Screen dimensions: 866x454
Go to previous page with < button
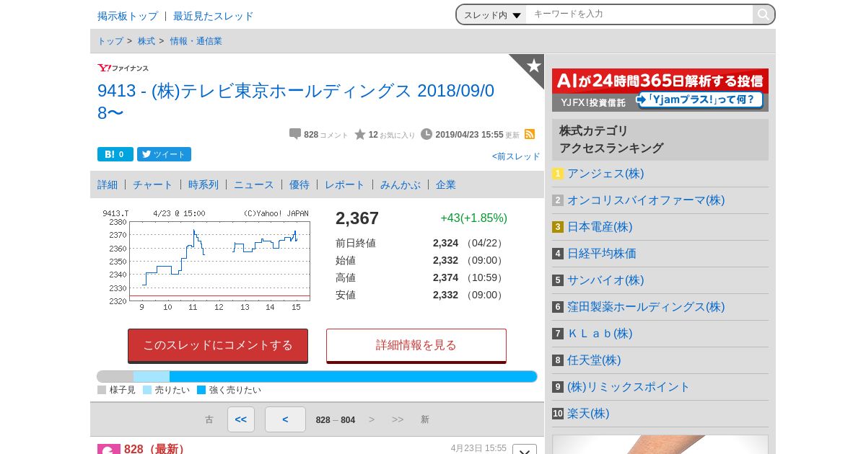(285, 419)
